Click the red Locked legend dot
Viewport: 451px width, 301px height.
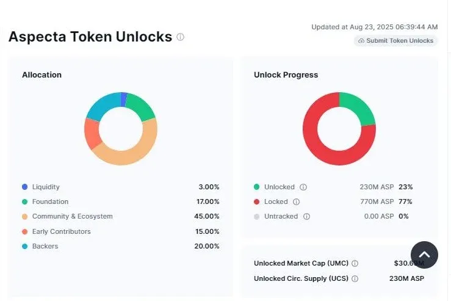256,201
